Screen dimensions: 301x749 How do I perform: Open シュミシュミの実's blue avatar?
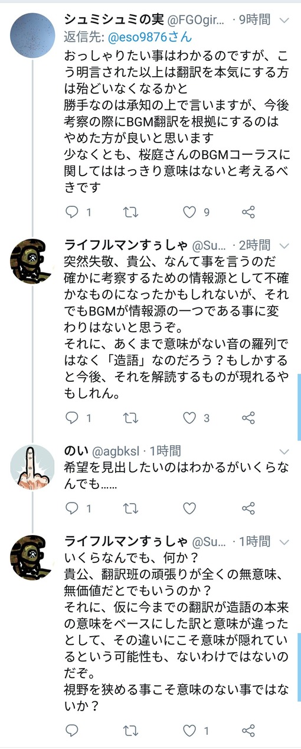pos(32,34)
